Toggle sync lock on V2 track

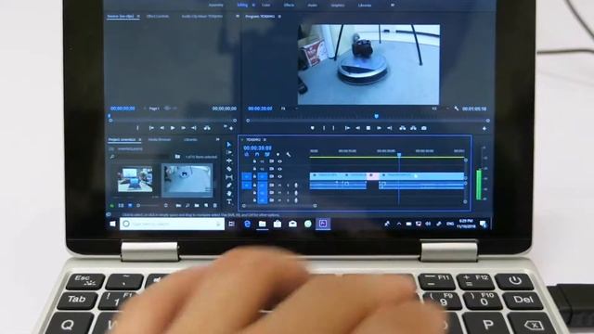(x=272, y=169)
